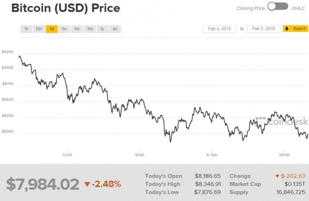309x201 pixels.
Task: Choose the 1y time range
Action: click(x=102, y=29)
